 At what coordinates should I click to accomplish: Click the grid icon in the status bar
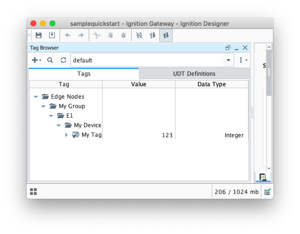point(33,192)
